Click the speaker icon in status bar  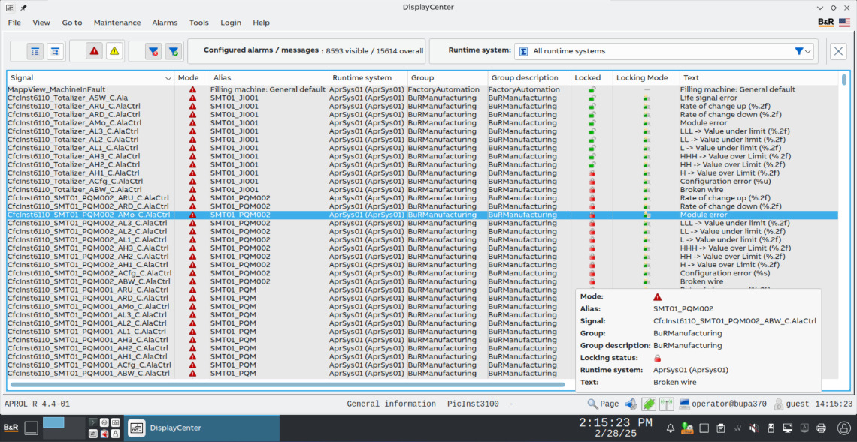631,404
